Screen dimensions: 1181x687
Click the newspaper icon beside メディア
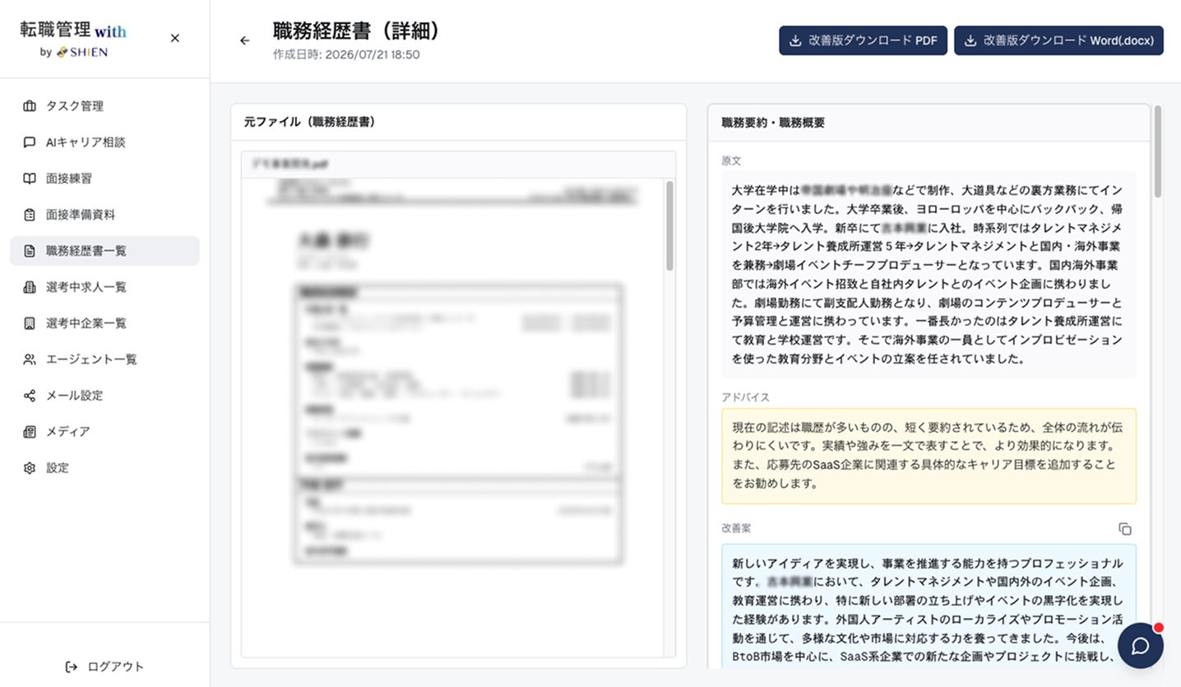(30, 432)
